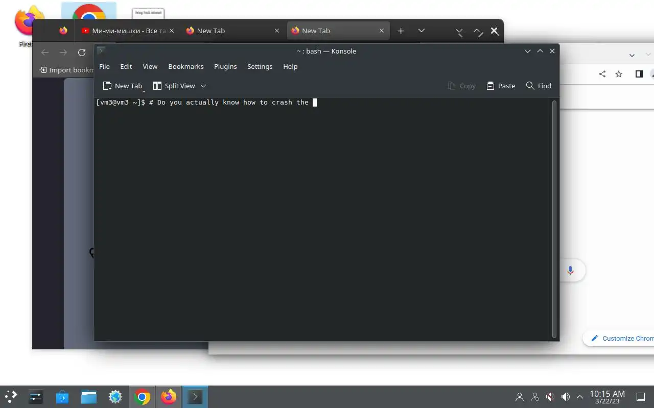Image resolution: width=654 pixels, height=408 pixels.
Task: Click the second user tray icon
Action: coord(535,397)
